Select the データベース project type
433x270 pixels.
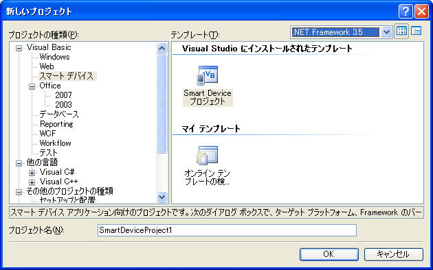(x=59, y=114)
